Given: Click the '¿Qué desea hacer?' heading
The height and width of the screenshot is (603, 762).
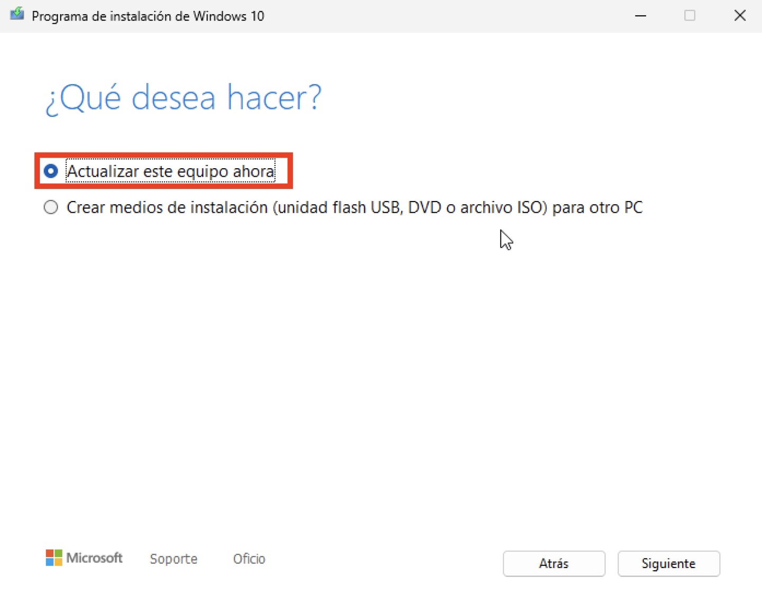Looking at the screenshot, I should [184, 98].
